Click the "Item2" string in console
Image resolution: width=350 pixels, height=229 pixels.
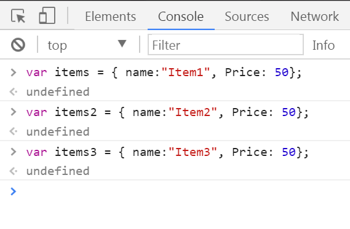(193, 112)
